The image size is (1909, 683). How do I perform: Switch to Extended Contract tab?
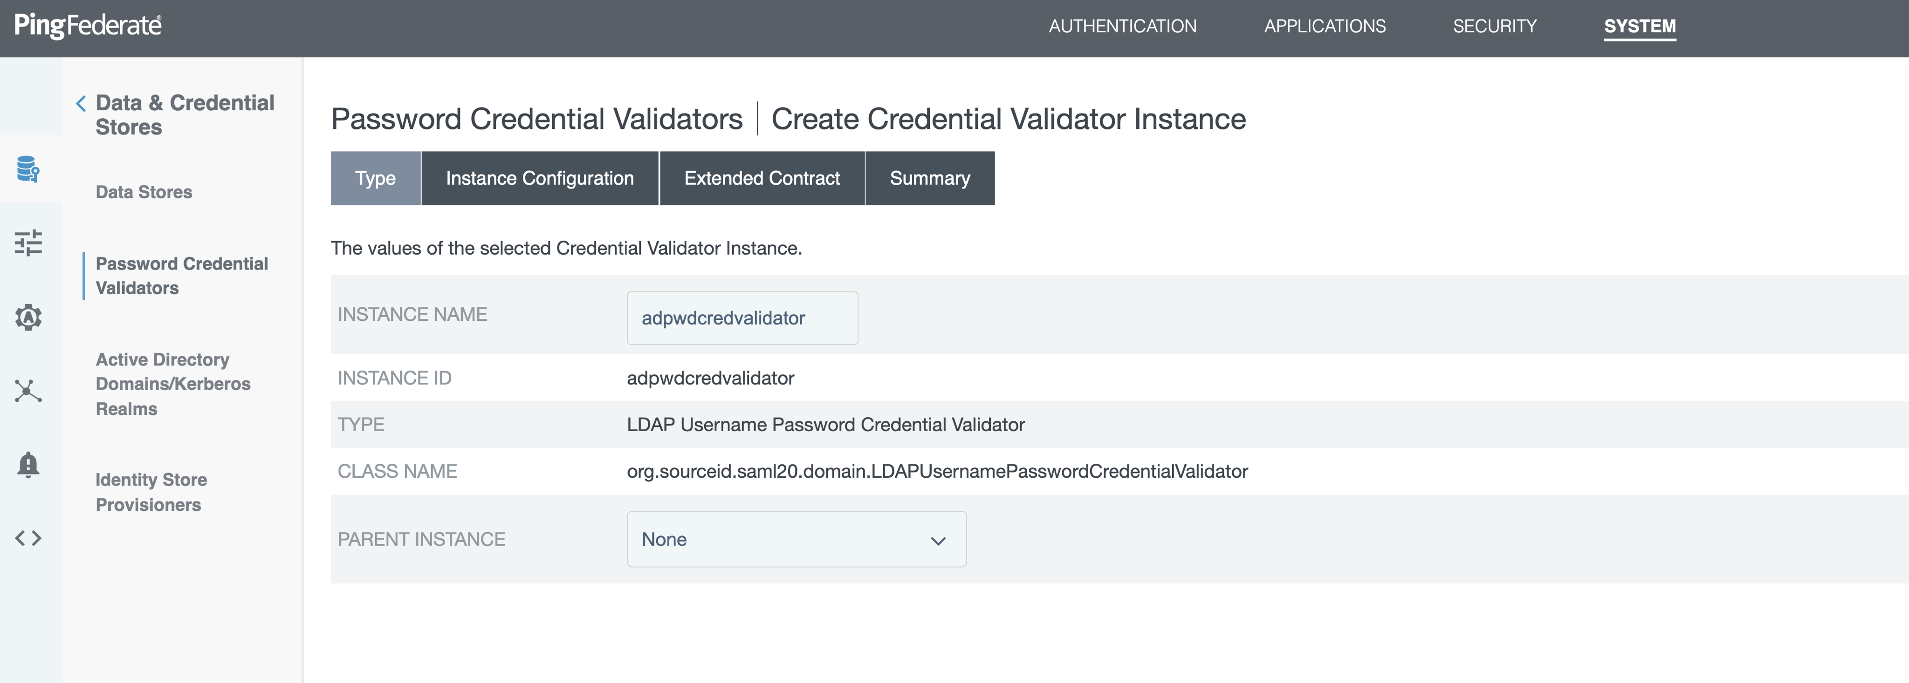761,178
